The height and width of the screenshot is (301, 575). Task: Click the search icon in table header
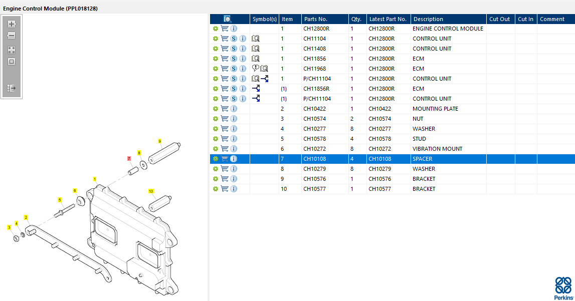[228, 19]
